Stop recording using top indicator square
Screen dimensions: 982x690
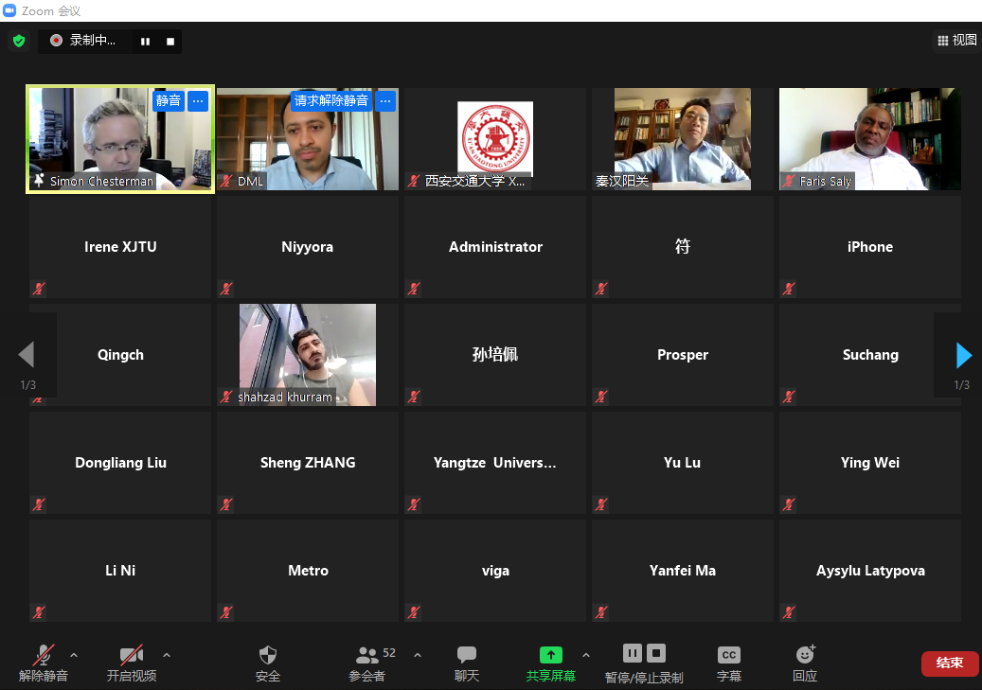coord(170,41)
